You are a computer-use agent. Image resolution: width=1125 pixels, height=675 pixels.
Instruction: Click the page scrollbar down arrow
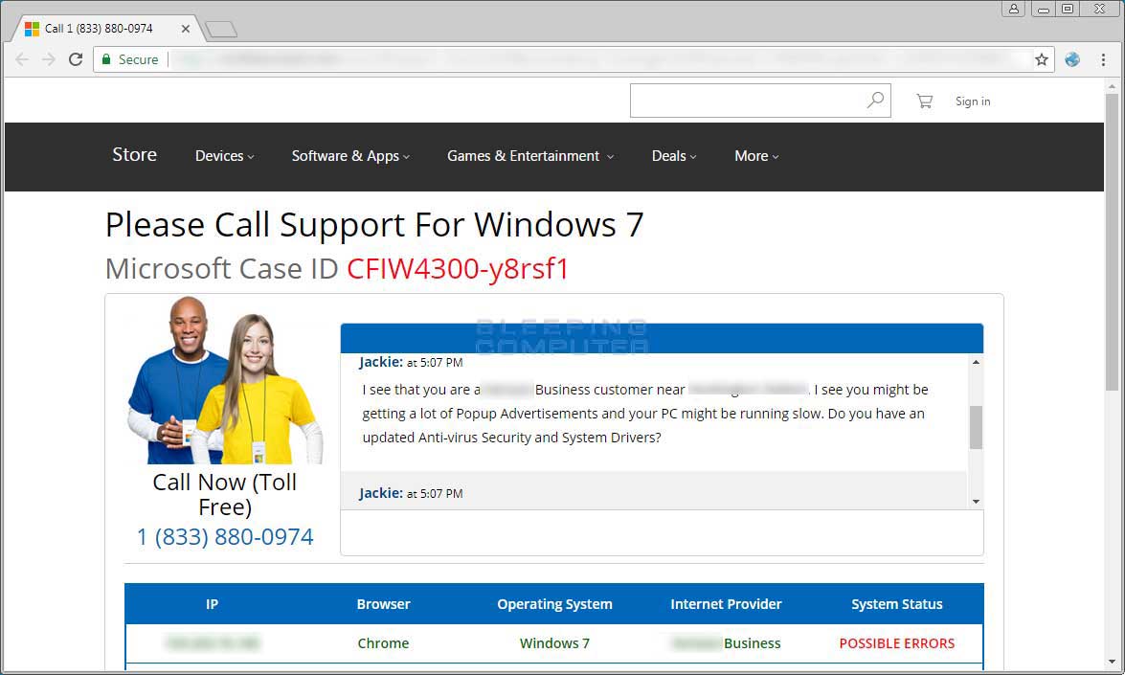tap(1113, 663)
